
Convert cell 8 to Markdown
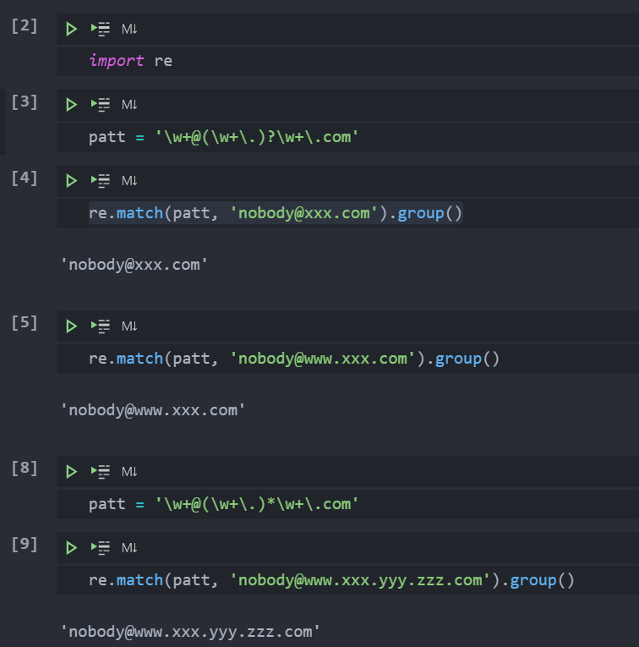pos(129,472)
